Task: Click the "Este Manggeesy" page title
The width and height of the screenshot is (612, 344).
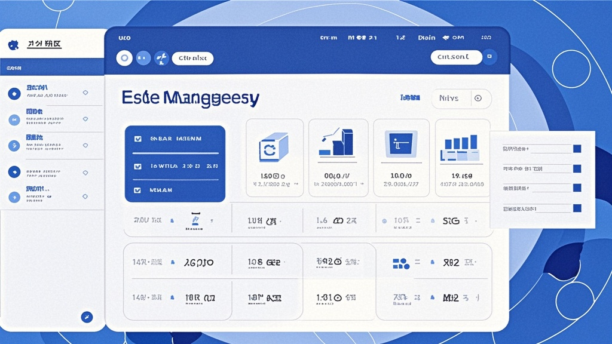Action: [191, 98]
